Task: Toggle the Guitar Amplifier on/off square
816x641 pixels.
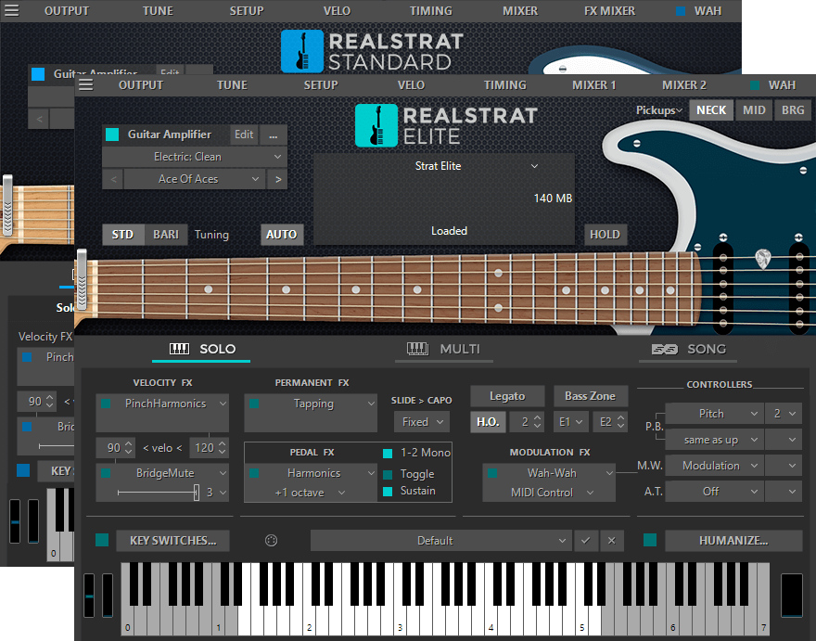Action: coord(112,135)
